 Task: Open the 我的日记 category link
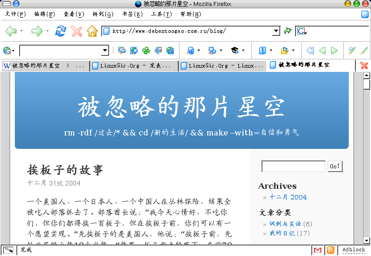282,233
